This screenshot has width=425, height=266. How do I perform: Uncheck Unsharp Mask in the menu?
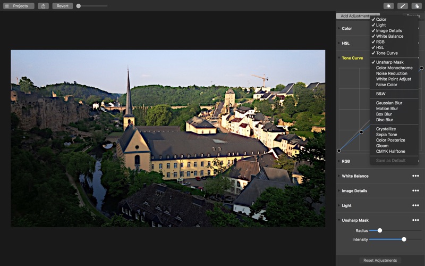coord(394,62)
